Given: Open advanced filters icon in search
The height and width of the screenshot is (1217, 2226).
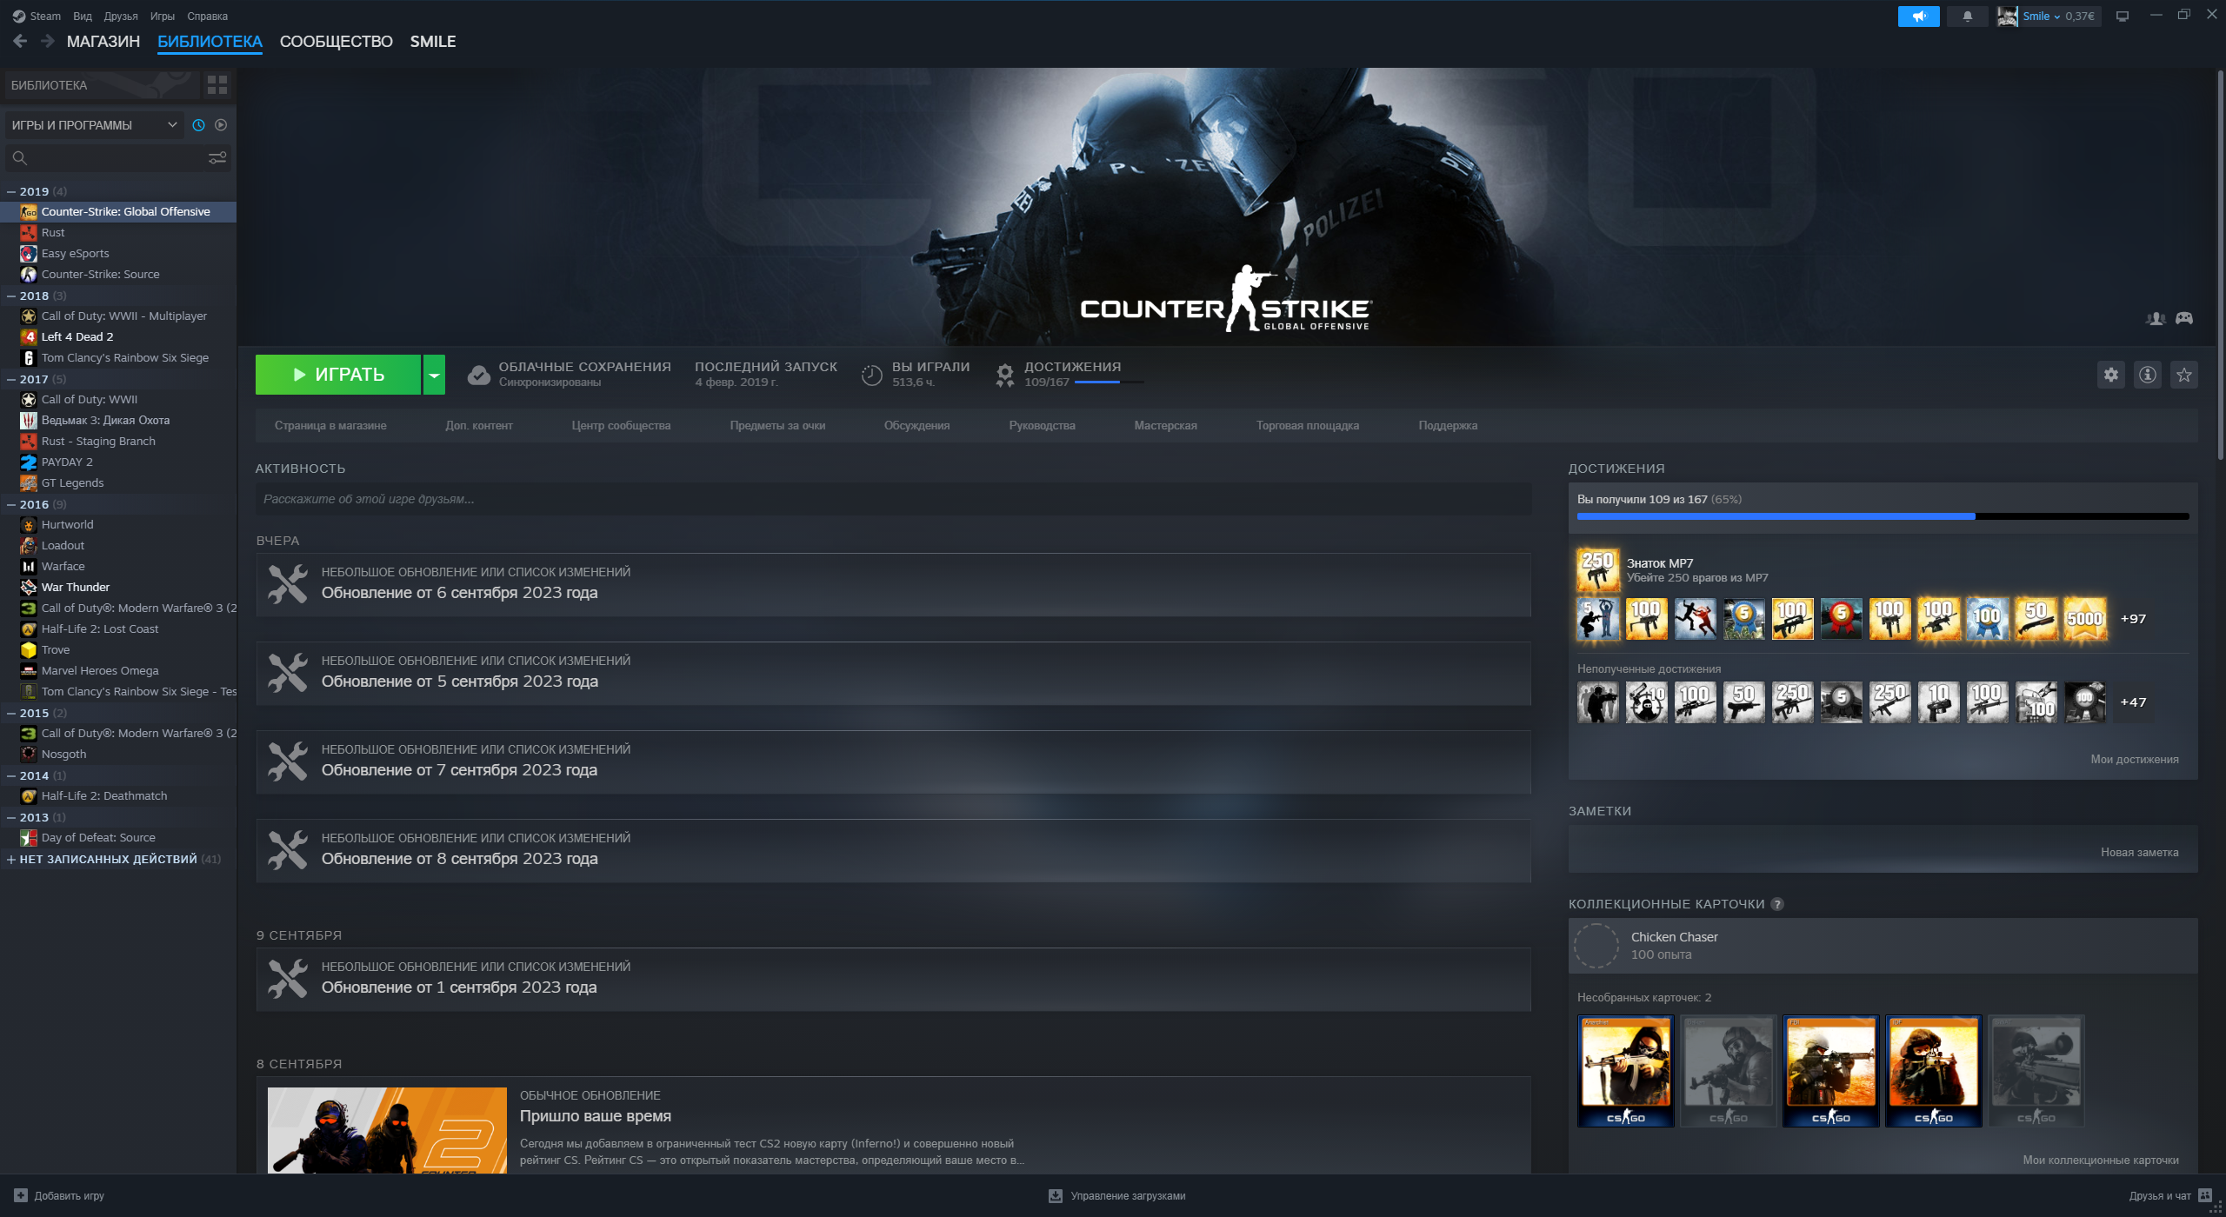Looking at the screenshot, I should coord(217,157).
